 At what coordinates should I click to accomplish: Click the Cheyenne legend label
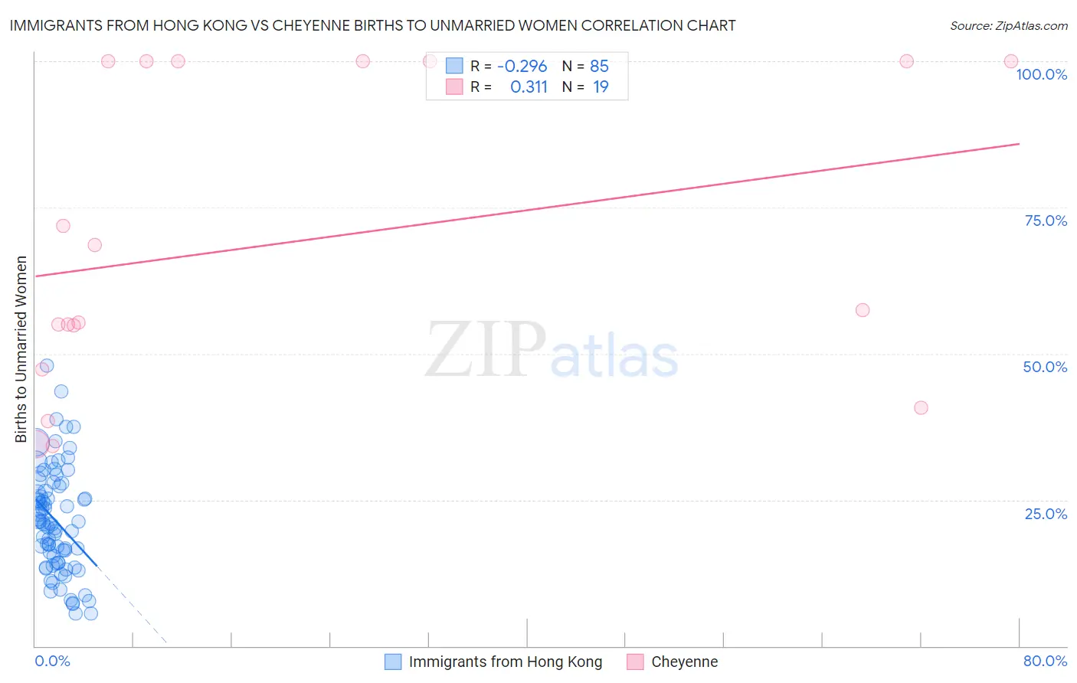[x=685, y=662]
